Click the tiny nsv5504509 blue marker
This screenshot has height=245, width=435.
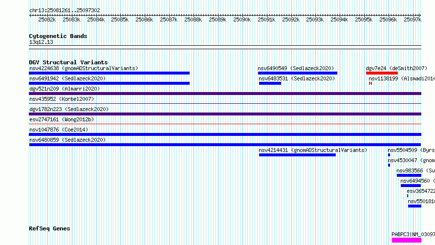389,155
